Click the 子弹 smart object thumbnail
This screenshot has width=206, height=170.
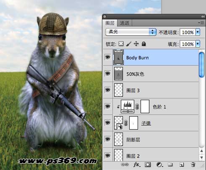point(118,123)
